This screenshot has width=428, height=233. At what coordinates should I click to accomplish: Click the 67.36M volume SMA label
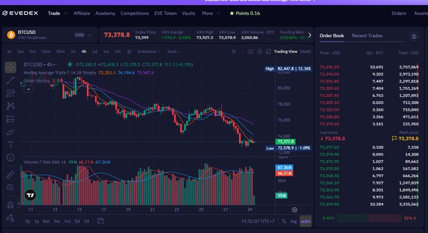tap(284, 168)
